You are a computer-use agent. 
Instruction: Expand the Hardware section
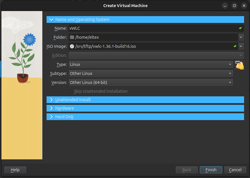(x=51, y=108)
